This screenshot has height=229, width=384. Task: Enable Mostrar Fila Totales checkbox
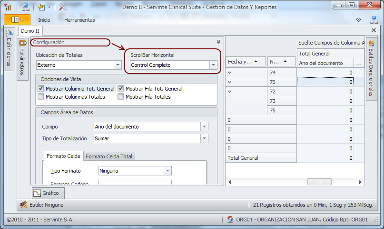[121, 97]
